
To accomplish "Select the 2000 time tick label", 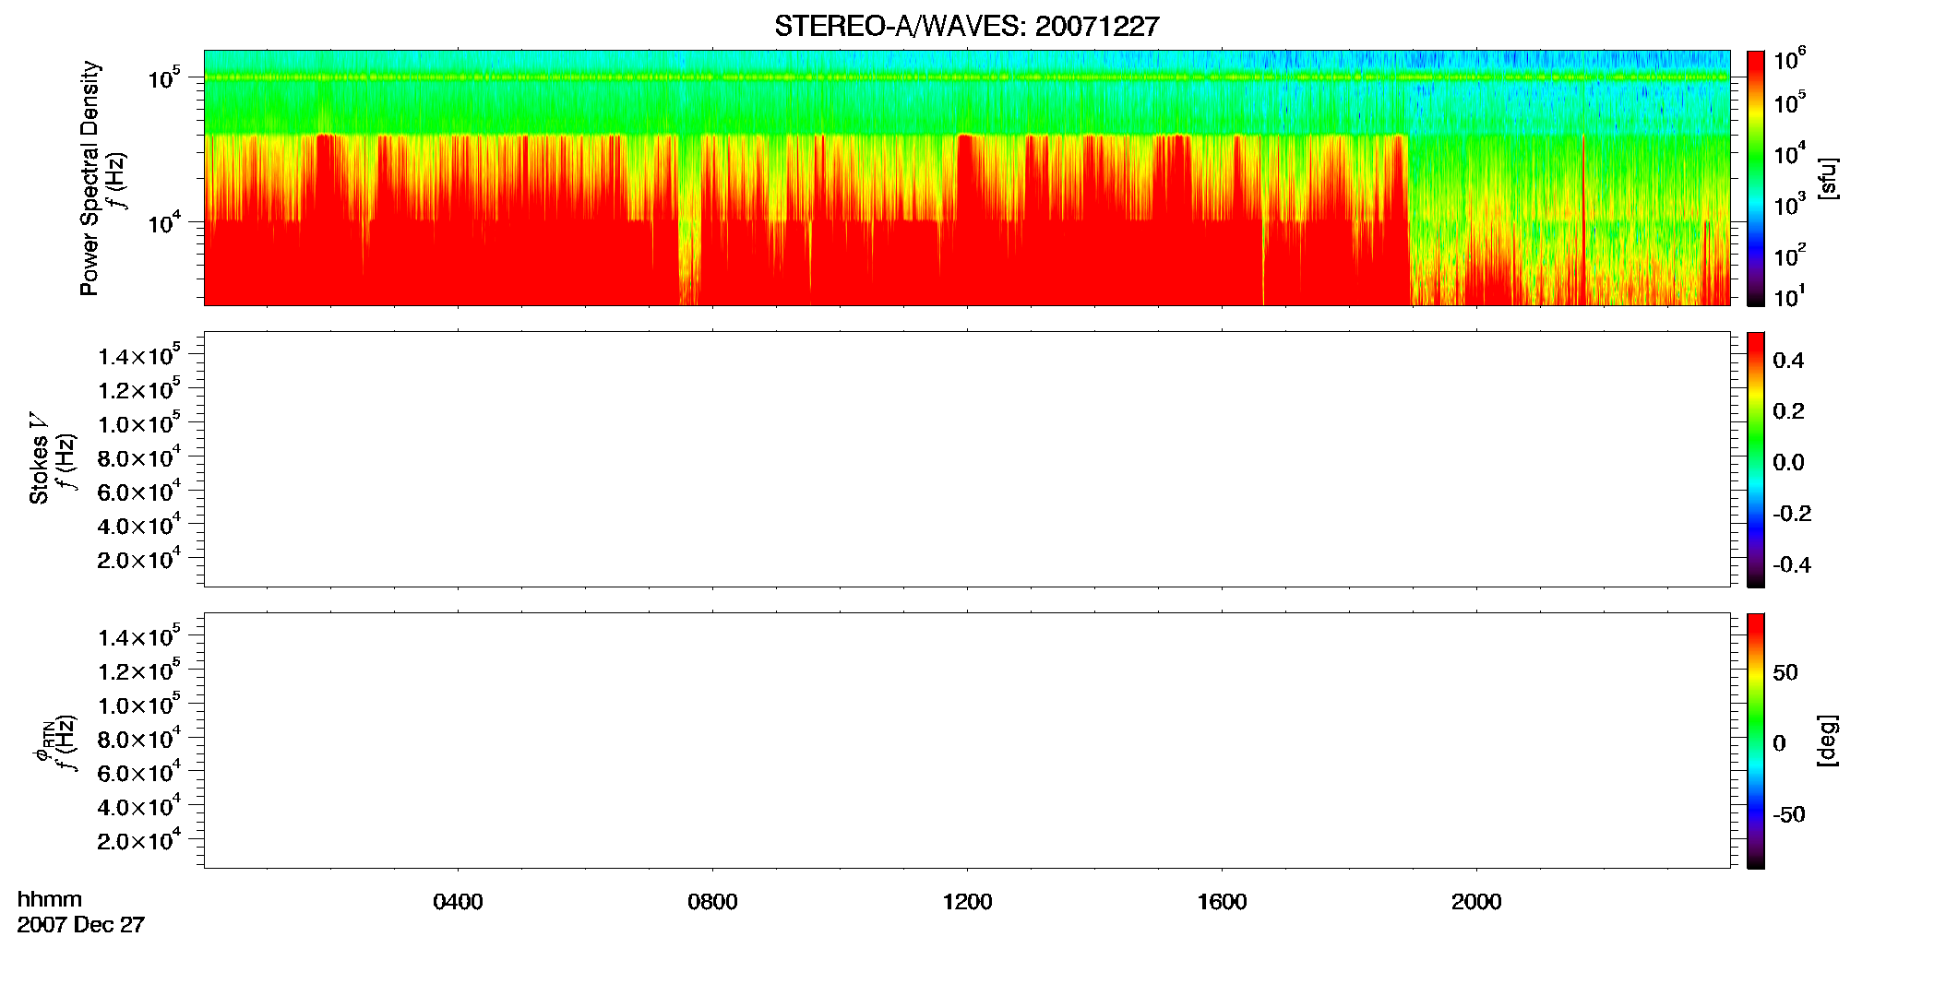I will click(x=1476, y=902).
